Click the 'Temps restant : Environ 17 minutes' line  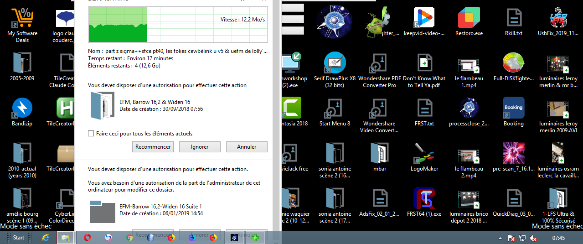130,58
